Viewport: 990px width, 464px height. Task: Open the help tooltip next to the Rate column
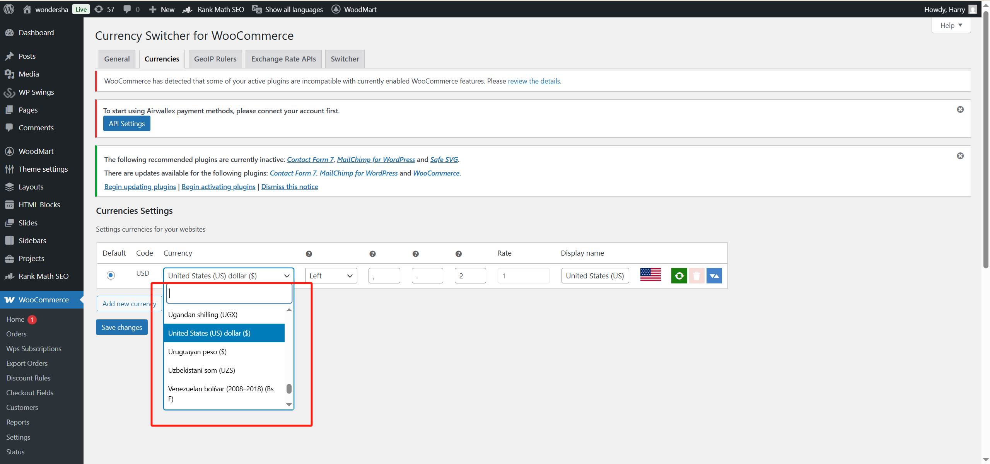point(458,254)
